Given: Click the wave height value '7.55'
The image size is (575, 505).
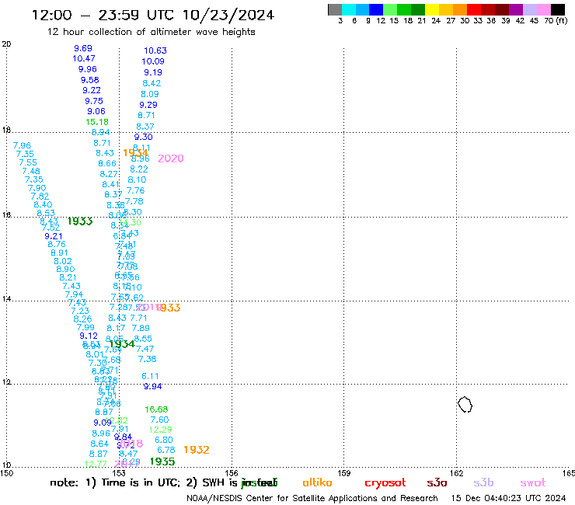Looking at the screenshot, I should (x=28, y=162).
